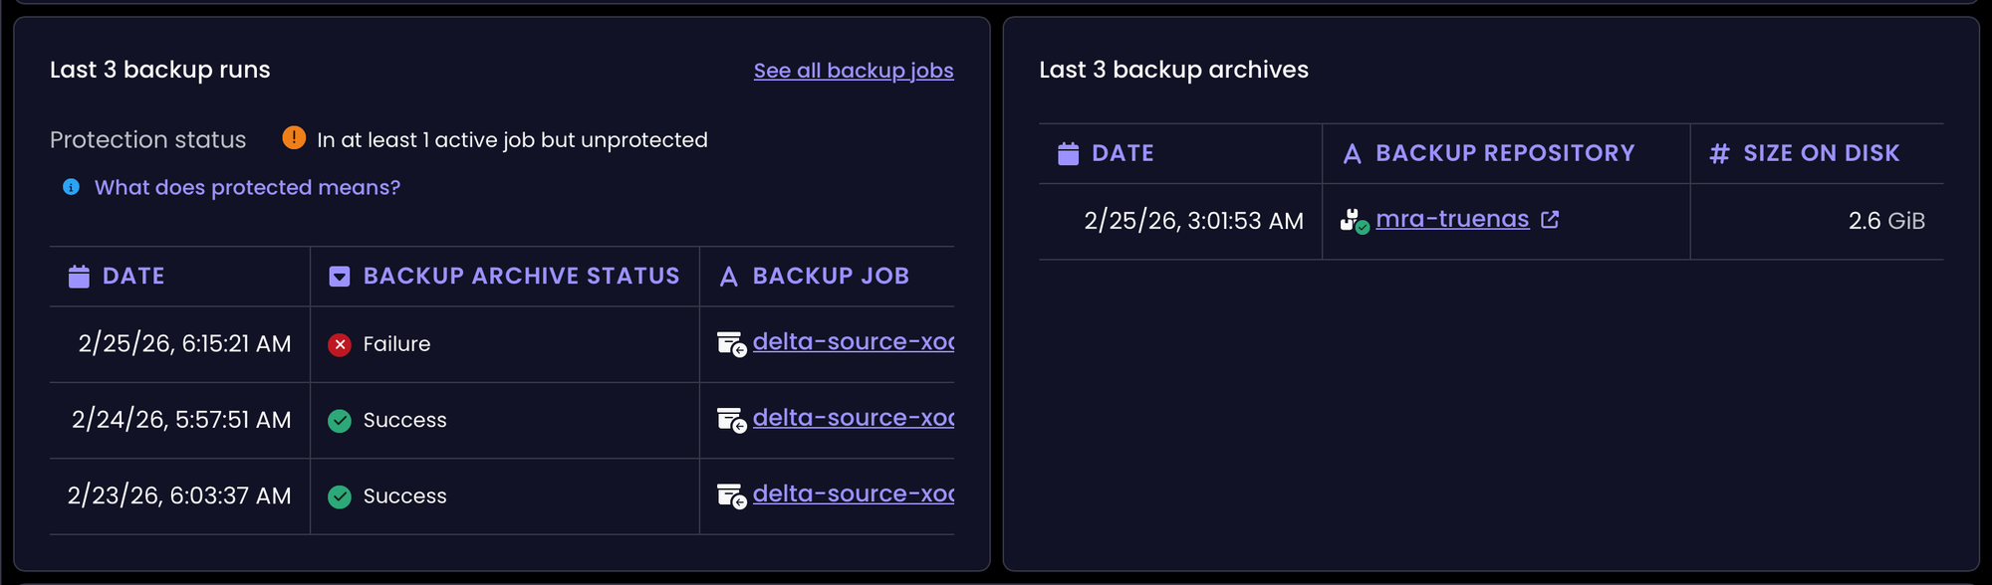The height and width of the screenshot is (585, 1992).
Task: Open delta-source job link from the failed run
Action: click(x=853, y=342)
